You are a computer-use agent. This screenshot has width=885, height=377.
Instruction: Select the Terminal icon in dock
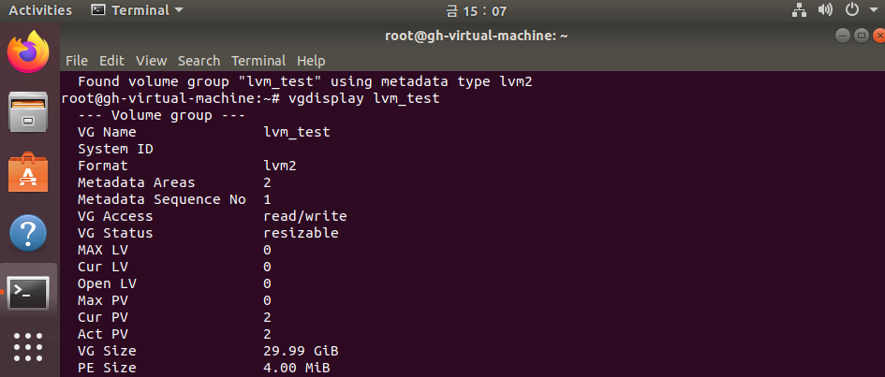click(x=28, y=292)
